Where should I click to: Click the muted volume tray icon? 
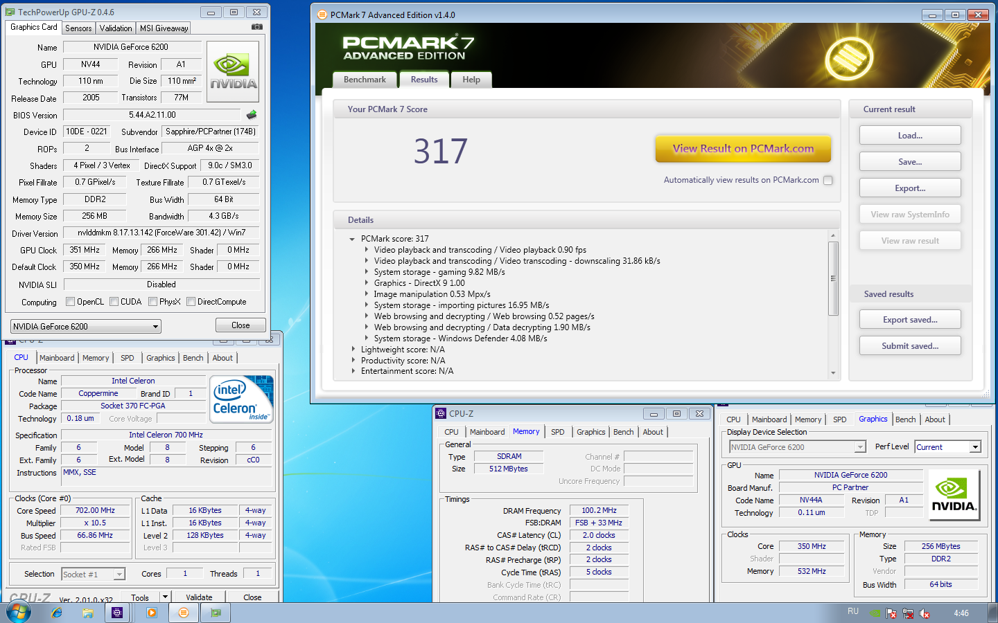click(924, 613)
